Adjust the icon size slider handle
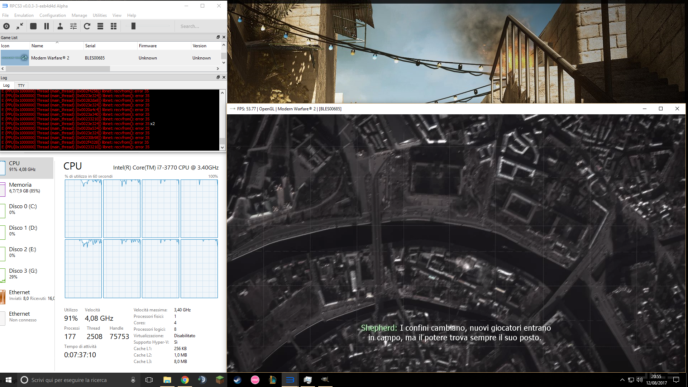The height and width of the screenshot is (387, 688). [133, 26]
